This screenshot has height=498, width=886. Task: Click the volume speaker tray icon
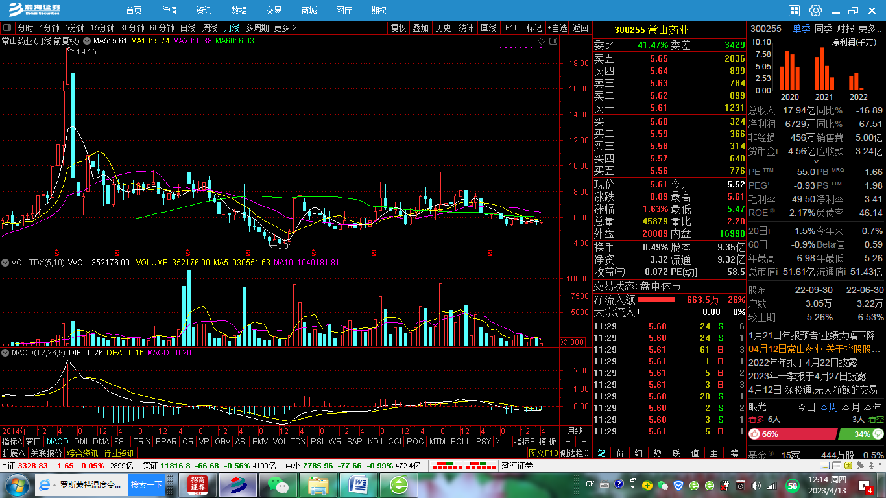[756, 484]
